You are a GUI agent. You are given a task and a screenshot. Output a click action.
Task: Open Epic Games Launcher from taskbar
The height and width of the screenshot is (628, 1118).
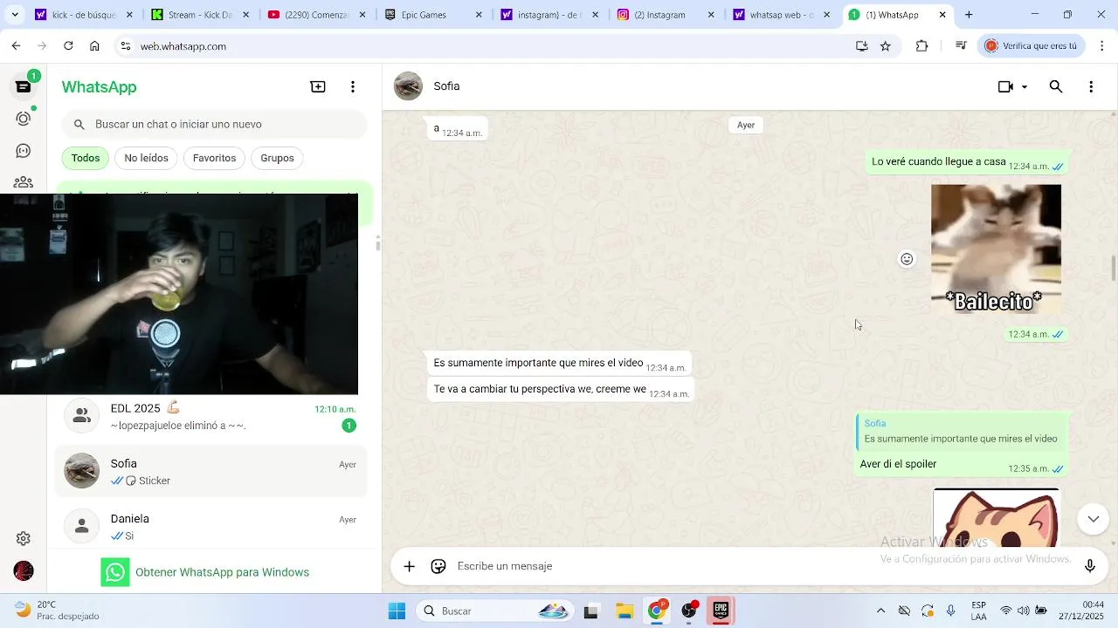pyautogui.click(x=721, y=611)
